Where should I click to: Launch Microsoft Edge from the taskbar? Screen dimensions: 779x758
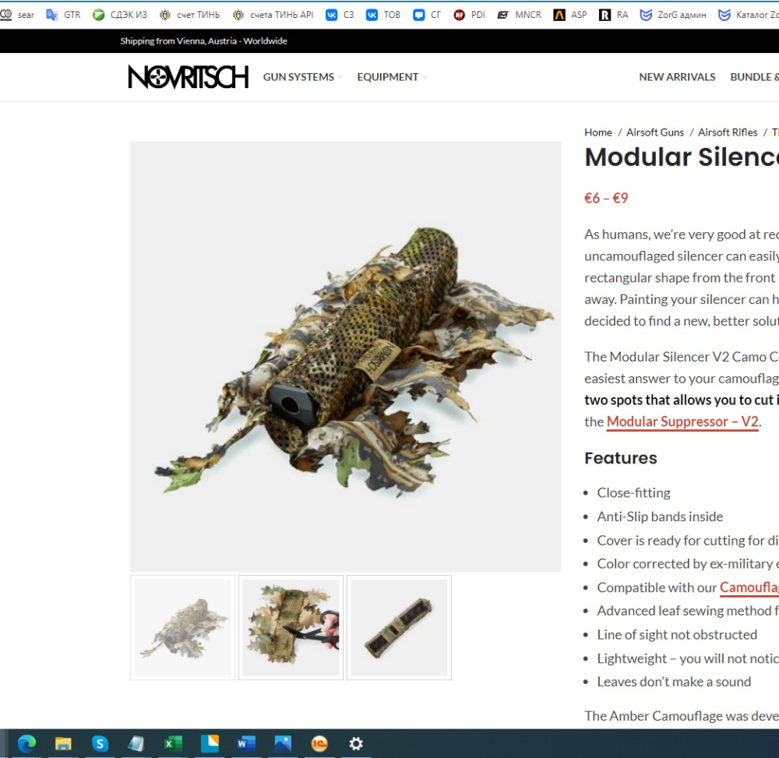click(x=26, y=744)
